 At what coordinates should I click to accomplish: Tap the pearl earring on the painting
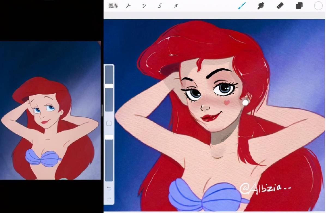pos(245,102)
